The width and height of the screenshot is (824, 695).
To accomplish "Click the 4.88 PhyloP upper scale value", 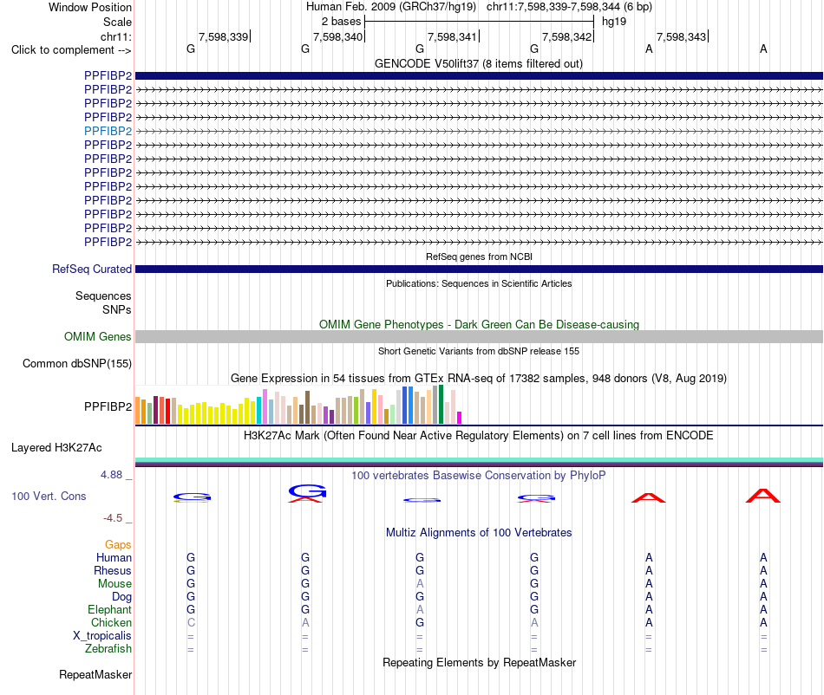I will point(111,475).
